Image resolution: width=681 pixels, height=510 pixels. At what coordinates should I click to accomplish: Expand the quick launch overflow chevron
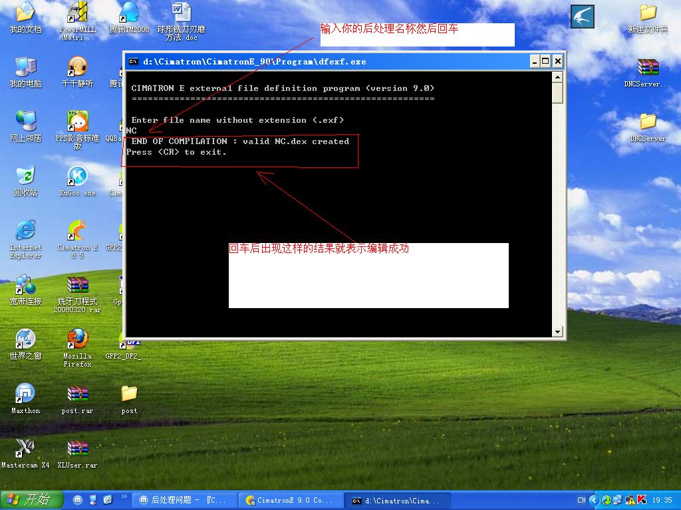point(124,497)
